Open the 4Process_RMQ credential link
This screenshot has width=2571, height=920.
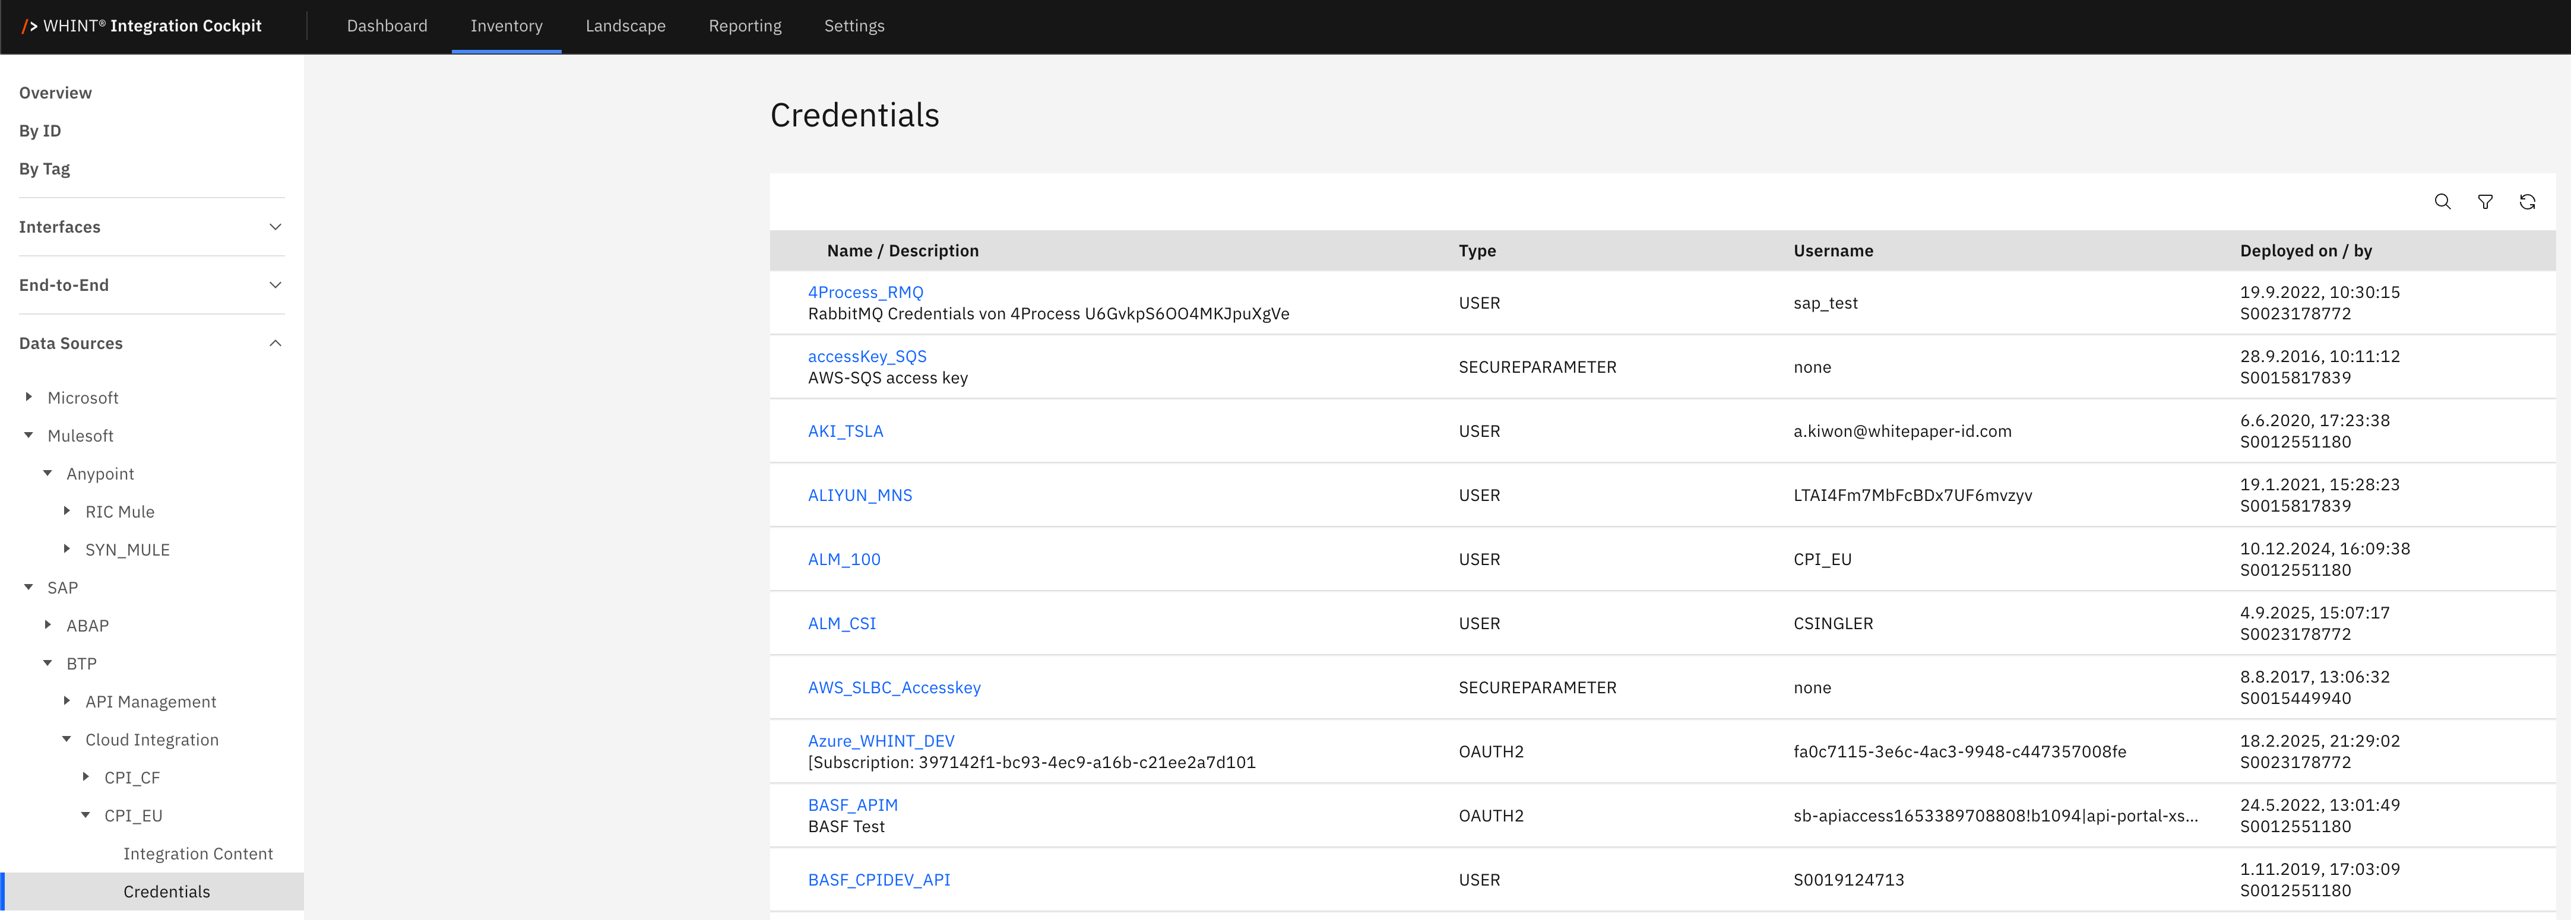click(x=865, y=293)
